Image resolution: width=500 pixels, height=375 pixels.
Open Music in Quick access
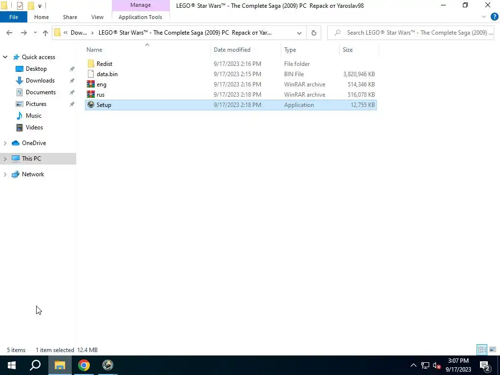coord(34,116)
